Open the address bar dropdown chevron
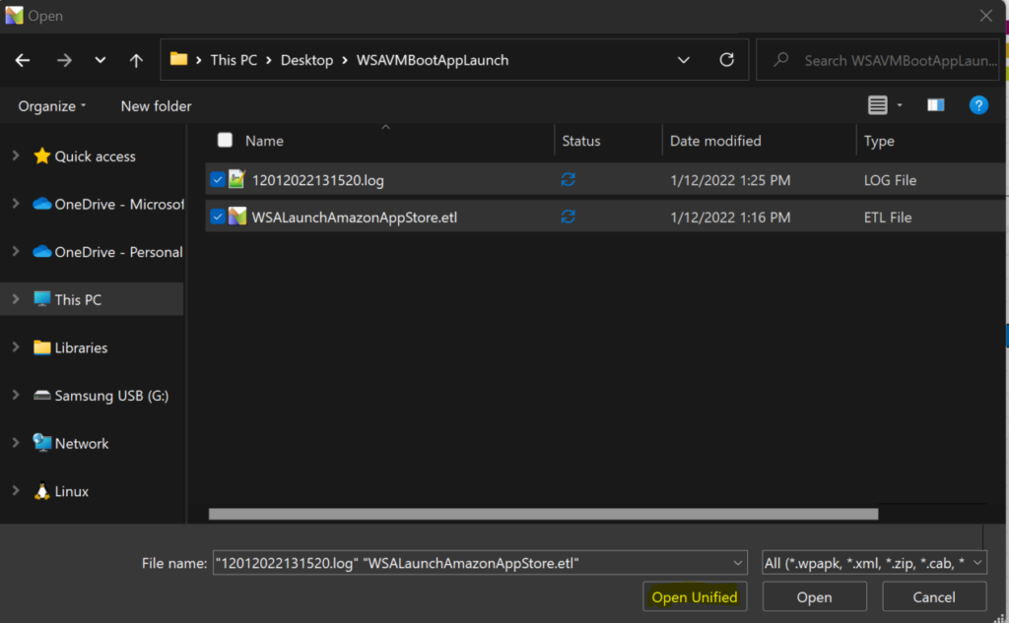 click(x=684, y=59)
